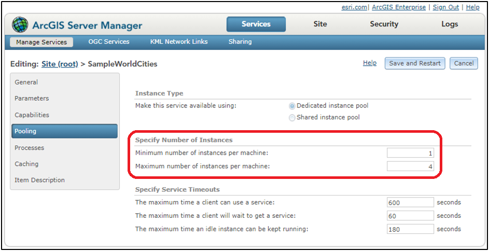Image resolution: width=489 pixels, height=251 pixels.
Task: Click the ArcGIS Server Manager globe logo
Action: coord(21,25)
